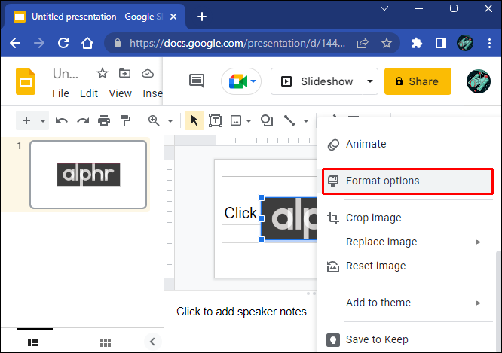Collapse the slide panel with chevron
The height and width of the screenshot is (353, 502).
click(x=152, y=342)
